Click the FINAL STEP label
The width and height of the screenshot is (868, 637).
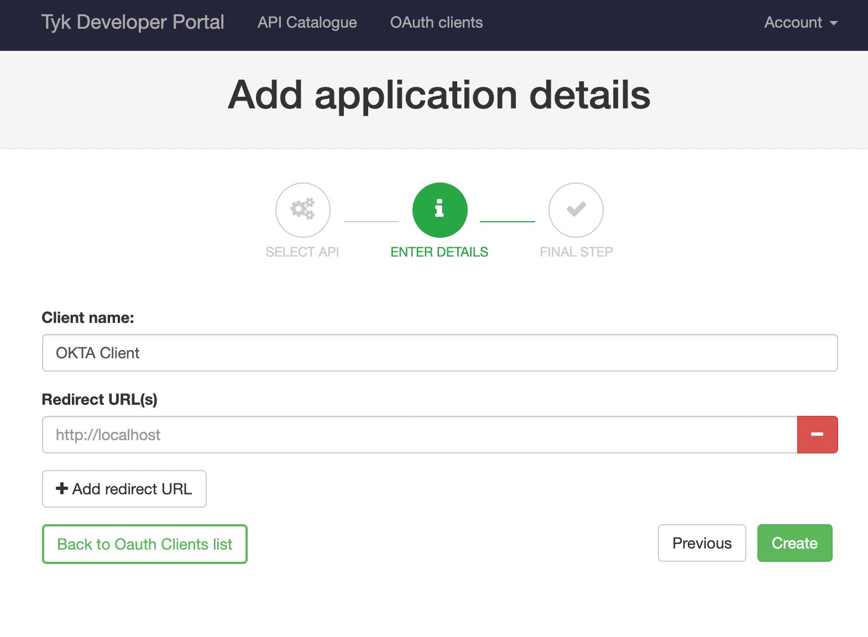[x=576, y=252]
